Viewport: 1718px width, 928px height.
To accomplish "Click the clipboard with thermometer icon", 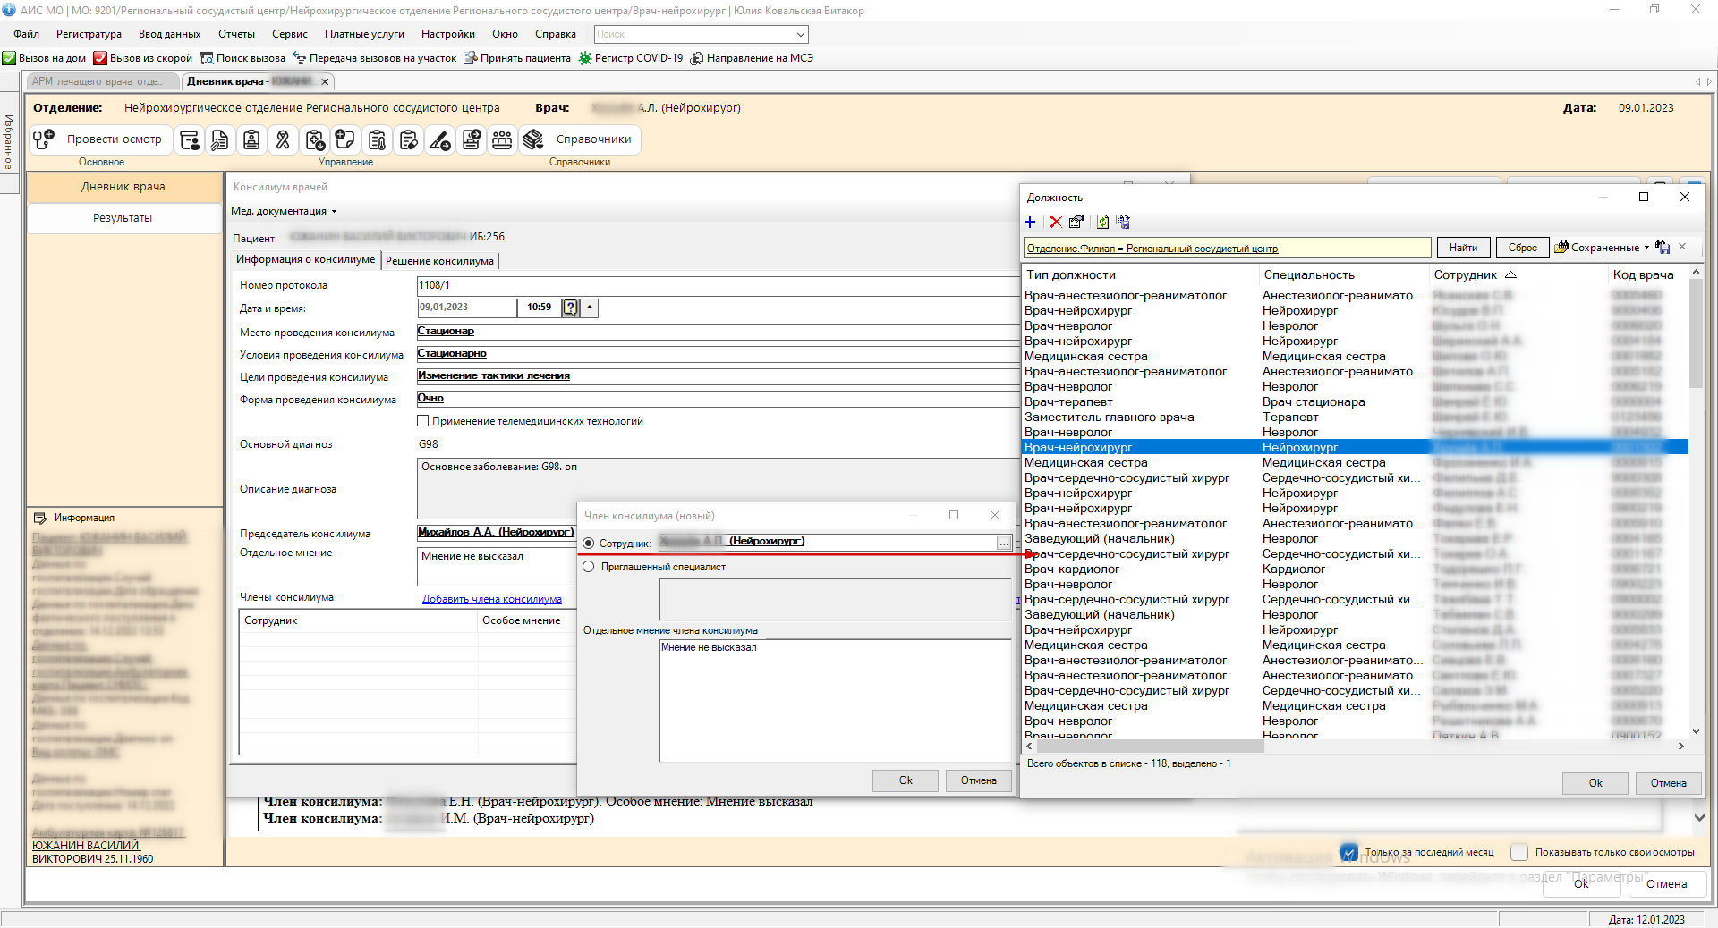I will (x=378, y=139).
